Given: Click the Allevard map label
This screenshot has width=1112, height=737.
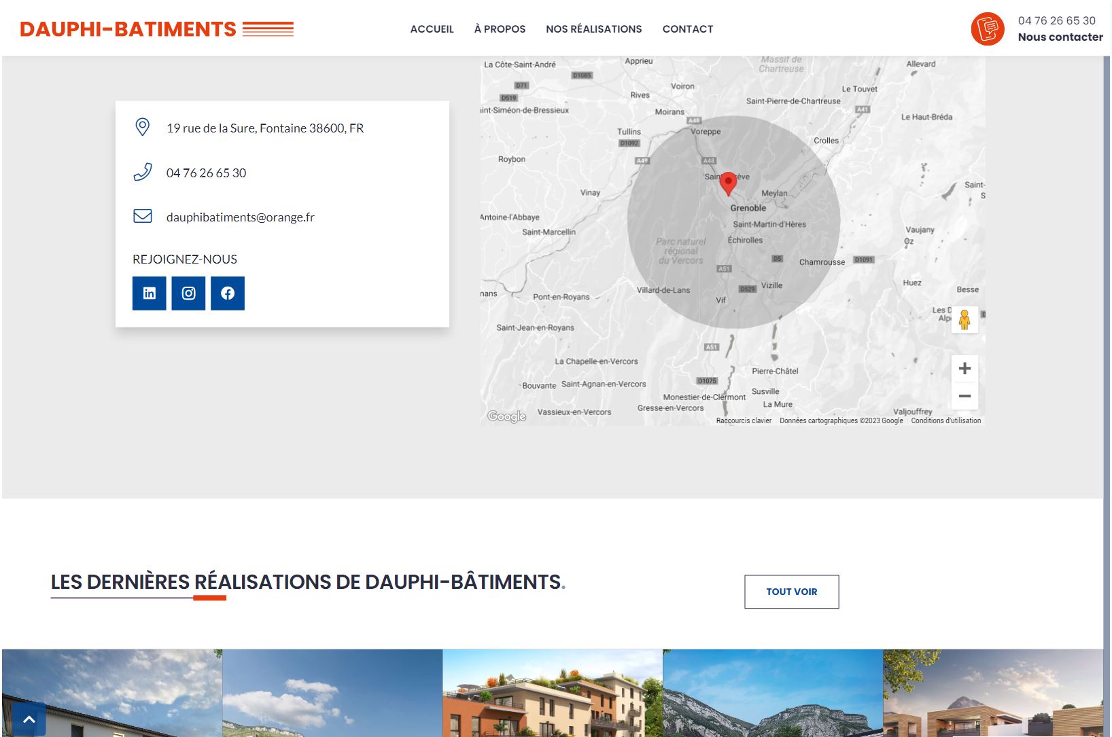Looking at the screenshot, I should pos(920,64).
